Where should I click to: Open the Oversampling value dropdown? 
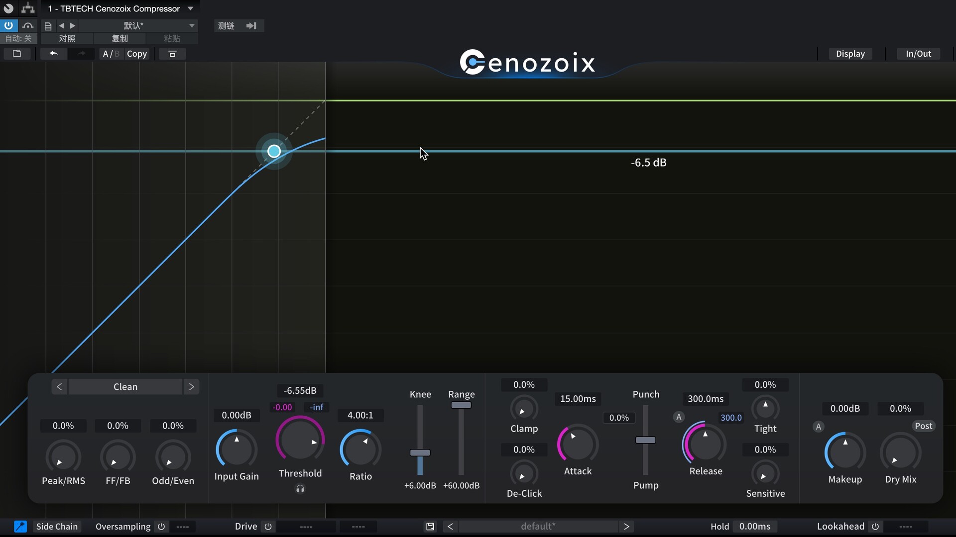pos(183,527)
